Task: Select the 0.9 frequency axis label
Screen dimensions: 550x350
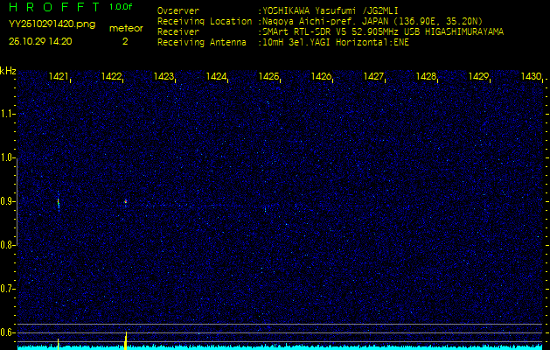Action: point(8,201)
